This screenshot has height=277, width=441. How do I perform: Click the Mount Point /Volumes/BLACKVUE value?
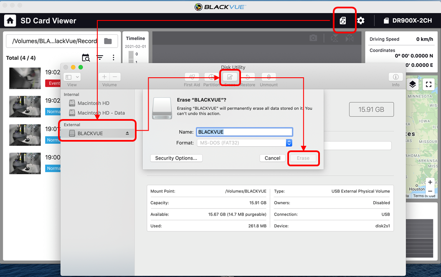pyautogui.click(x=246, y=191)
